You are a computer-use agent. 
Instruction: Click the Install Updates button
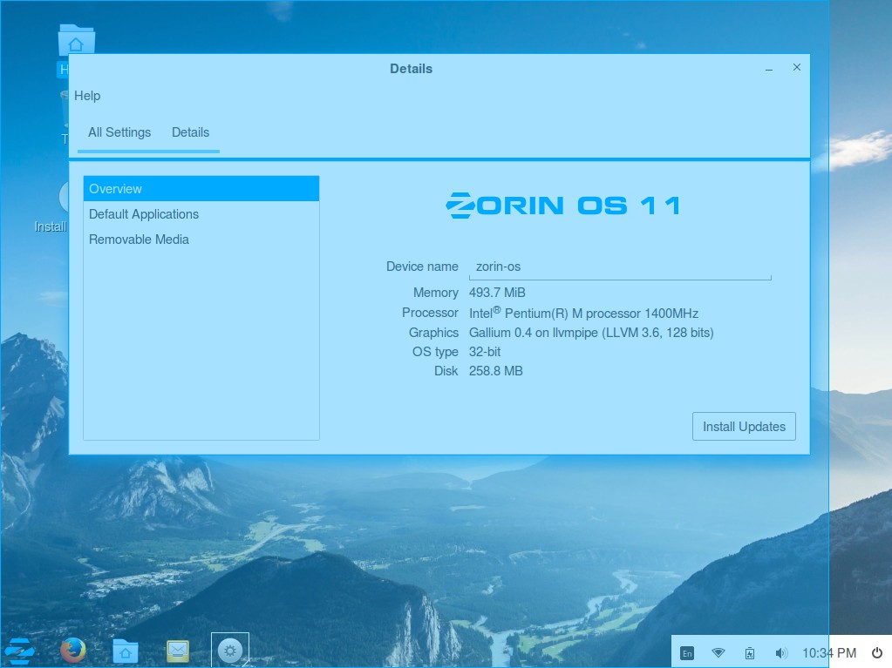(x=744, y=427)
